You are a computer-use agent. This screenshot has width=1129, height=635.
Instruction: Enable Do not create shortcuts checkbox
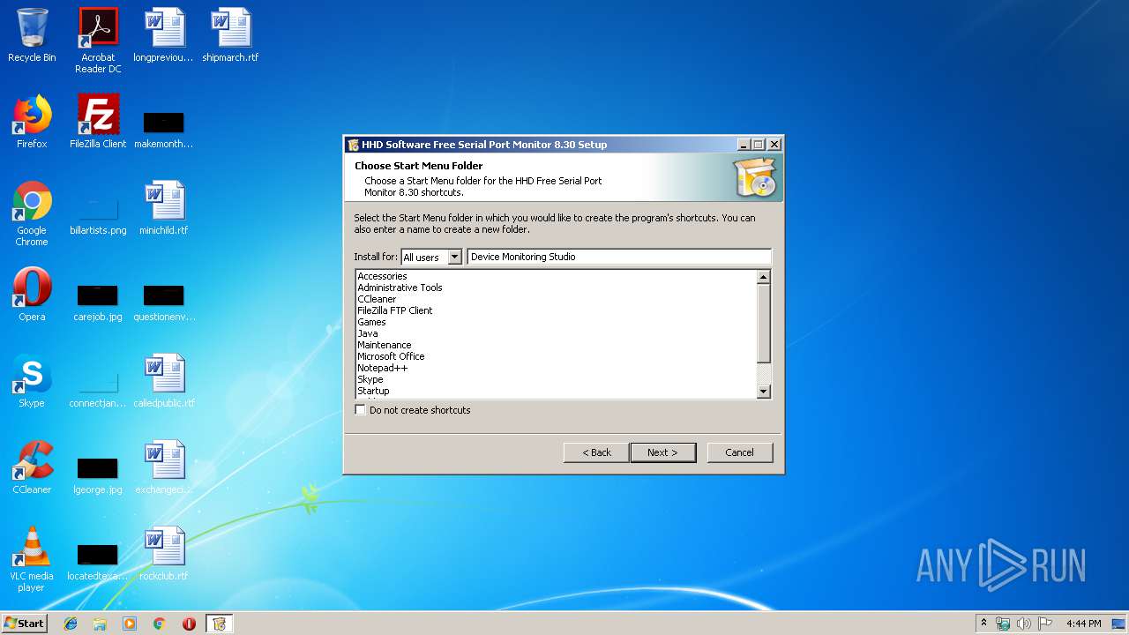click(x=360, y=410)
